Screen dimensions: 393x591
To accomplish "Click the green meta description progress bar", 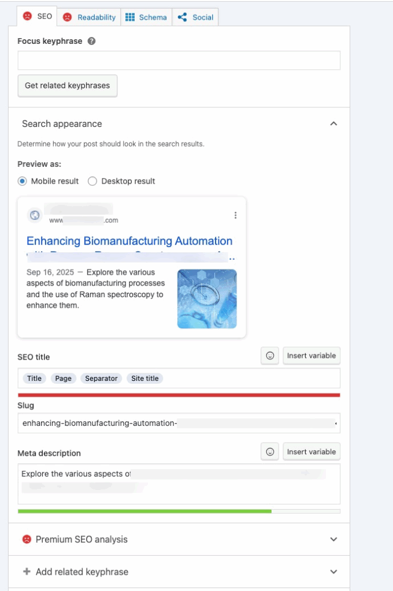I will click(144, 511).
